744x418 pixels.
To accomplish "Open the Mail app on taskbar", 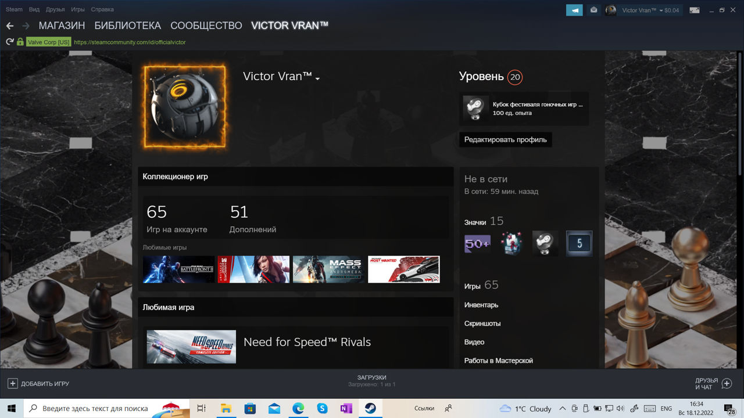I will coord(274,408).
